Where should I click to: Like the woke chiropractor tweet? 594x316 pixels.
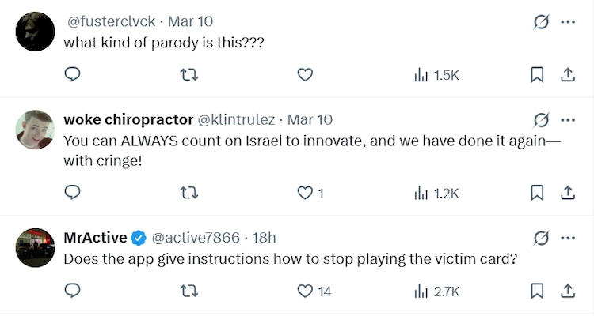click(x=306, y=192)
